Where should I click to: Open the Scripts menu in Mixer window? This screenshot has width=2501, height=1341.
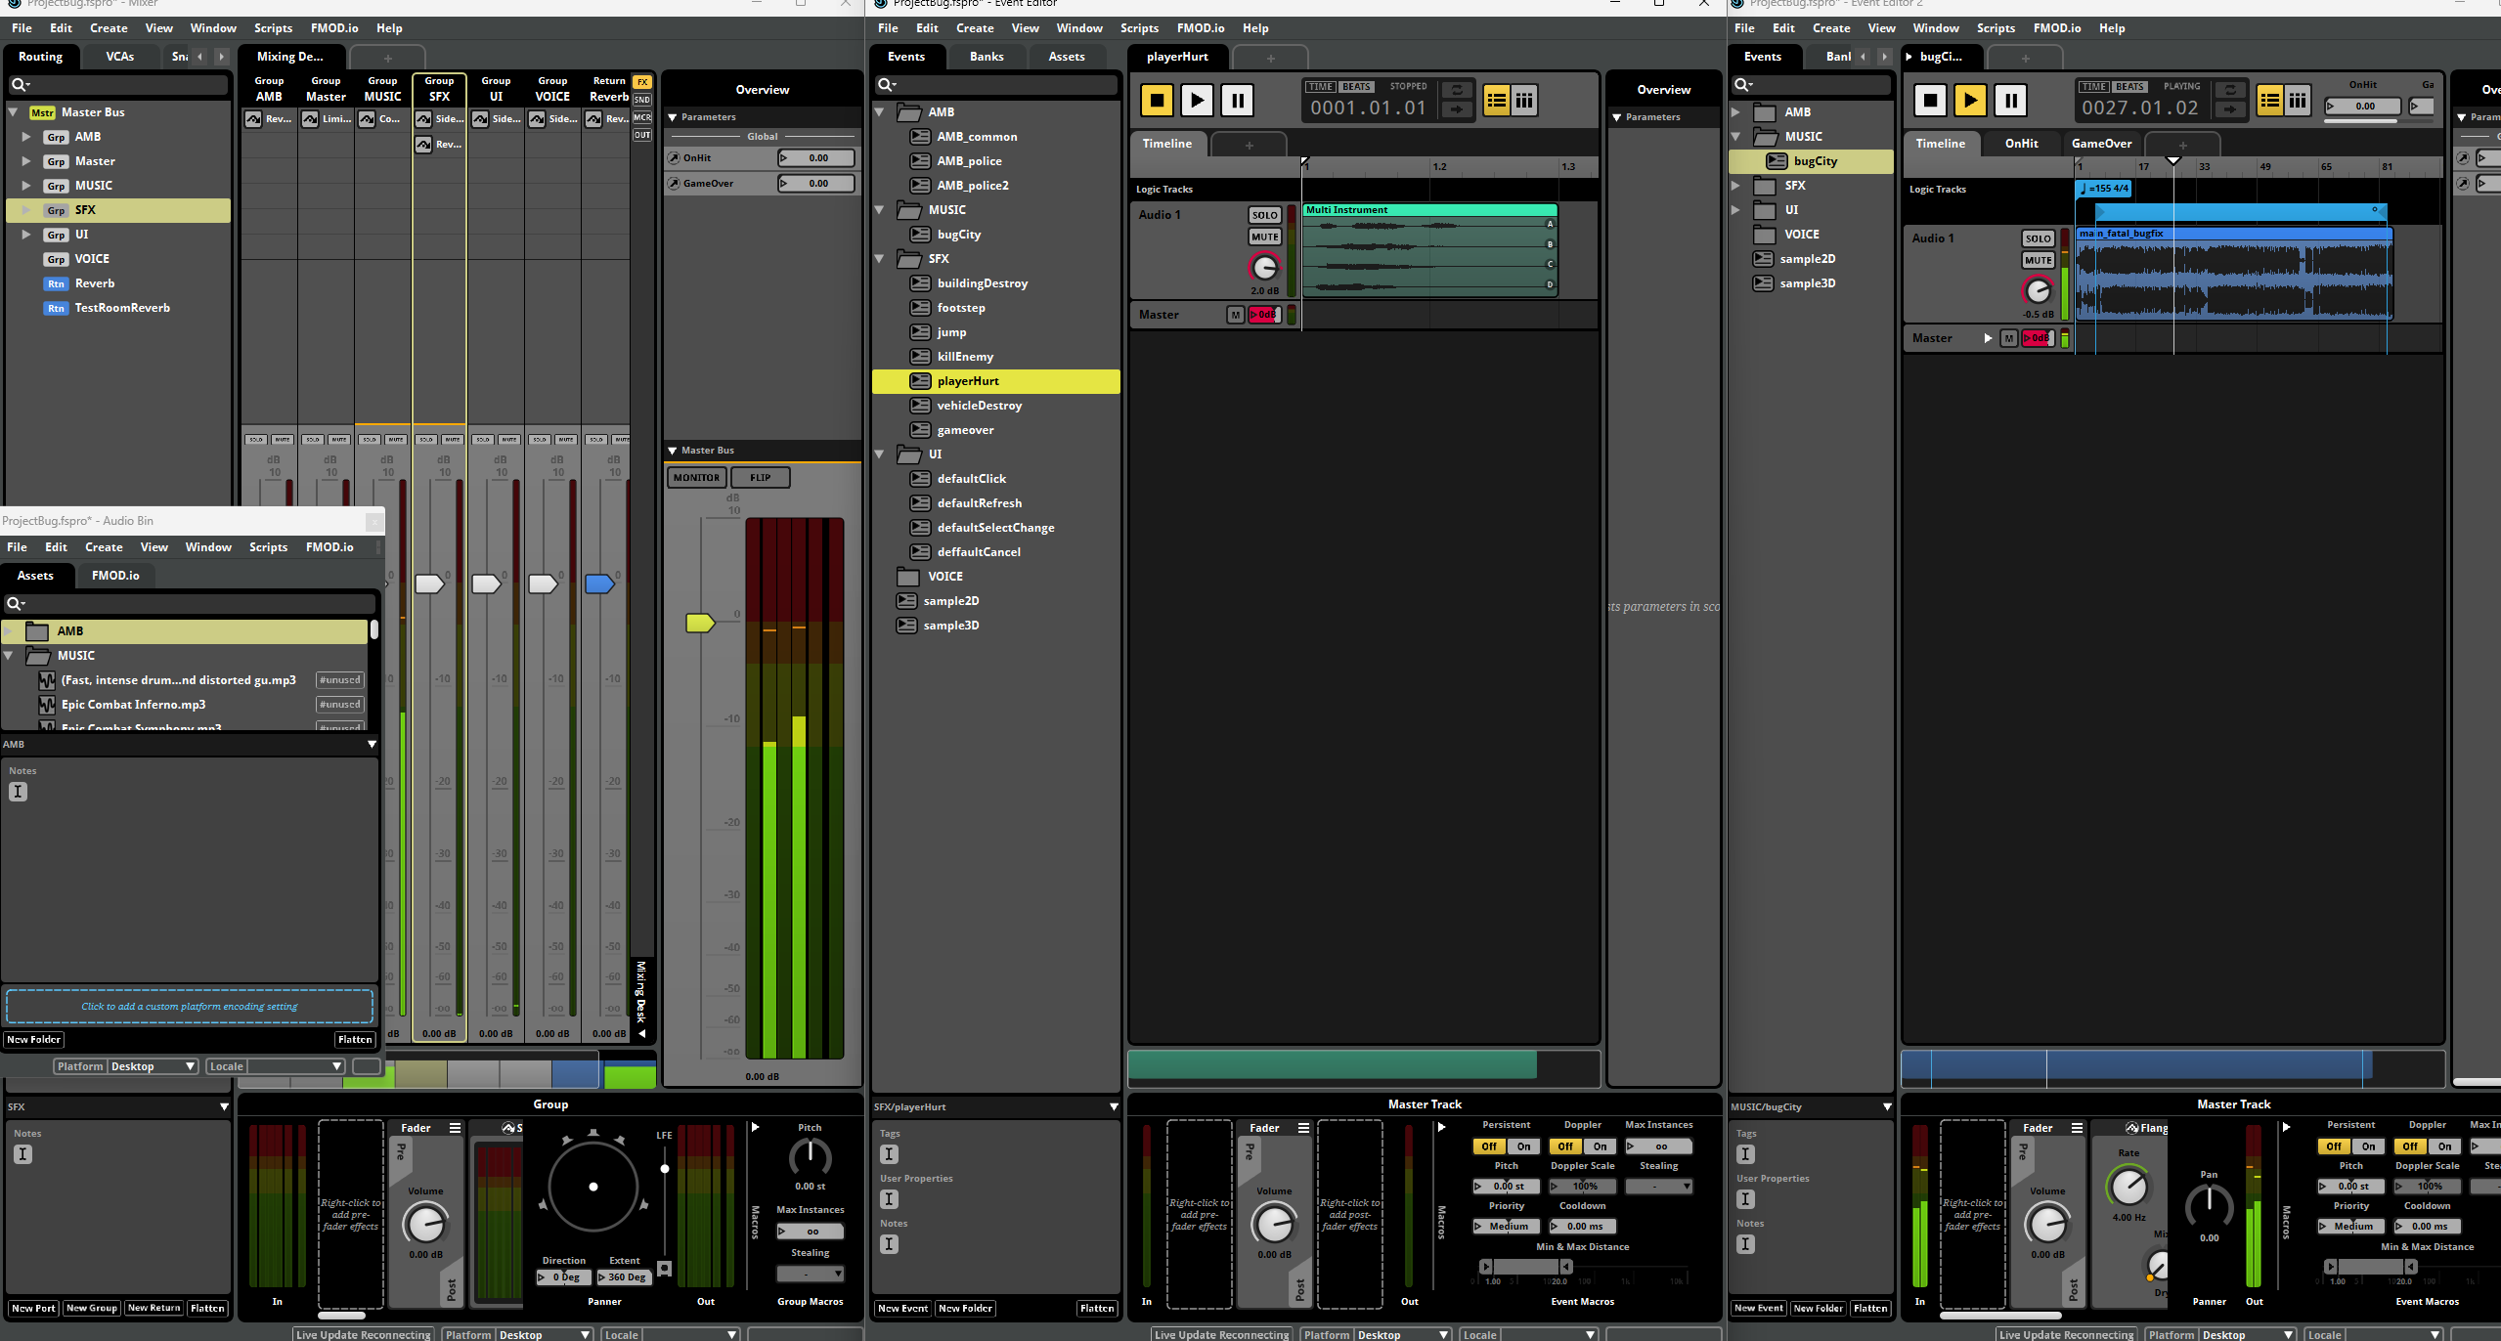point(273,28)
